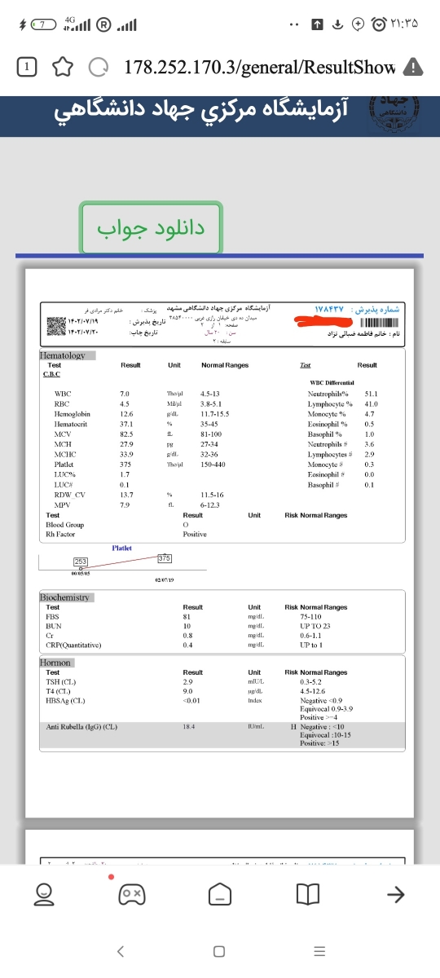Tap the WBC Differential heading
Screen dimensions: 440x978
pos(332,382)
